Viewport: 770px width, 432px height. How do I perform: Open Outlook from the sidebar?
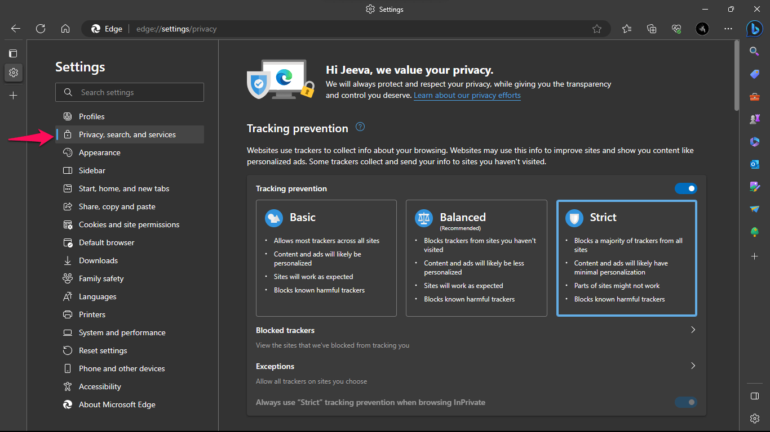(754, 164)
